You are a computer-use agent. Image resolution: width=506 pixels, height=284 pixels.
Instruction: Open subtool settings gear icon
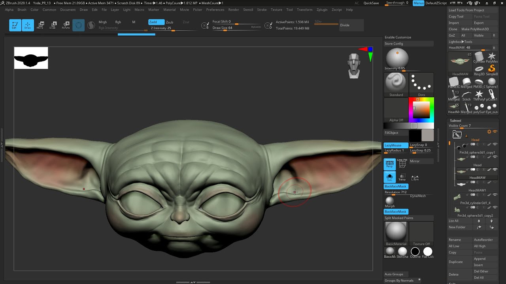[x=489, y=132]
